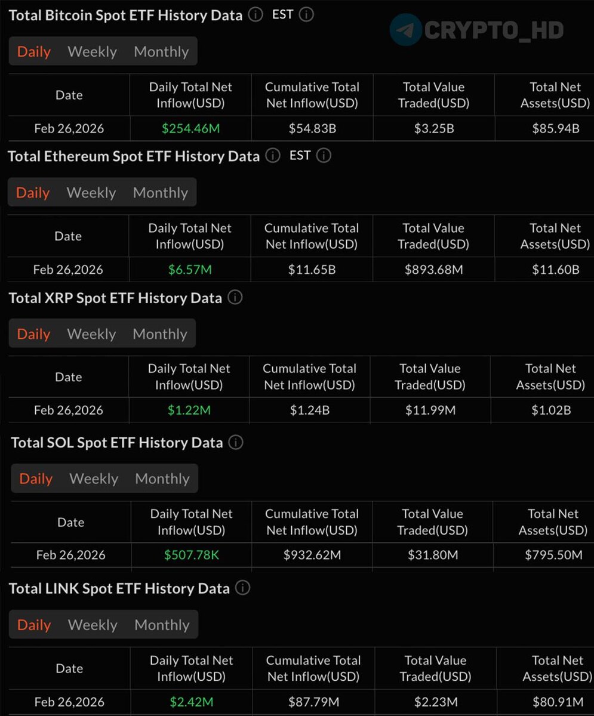Click info icon beside LINK Spot ETF title
Image resolution: width=594 pixels, height=716 pixels.
tap(242, 588)
